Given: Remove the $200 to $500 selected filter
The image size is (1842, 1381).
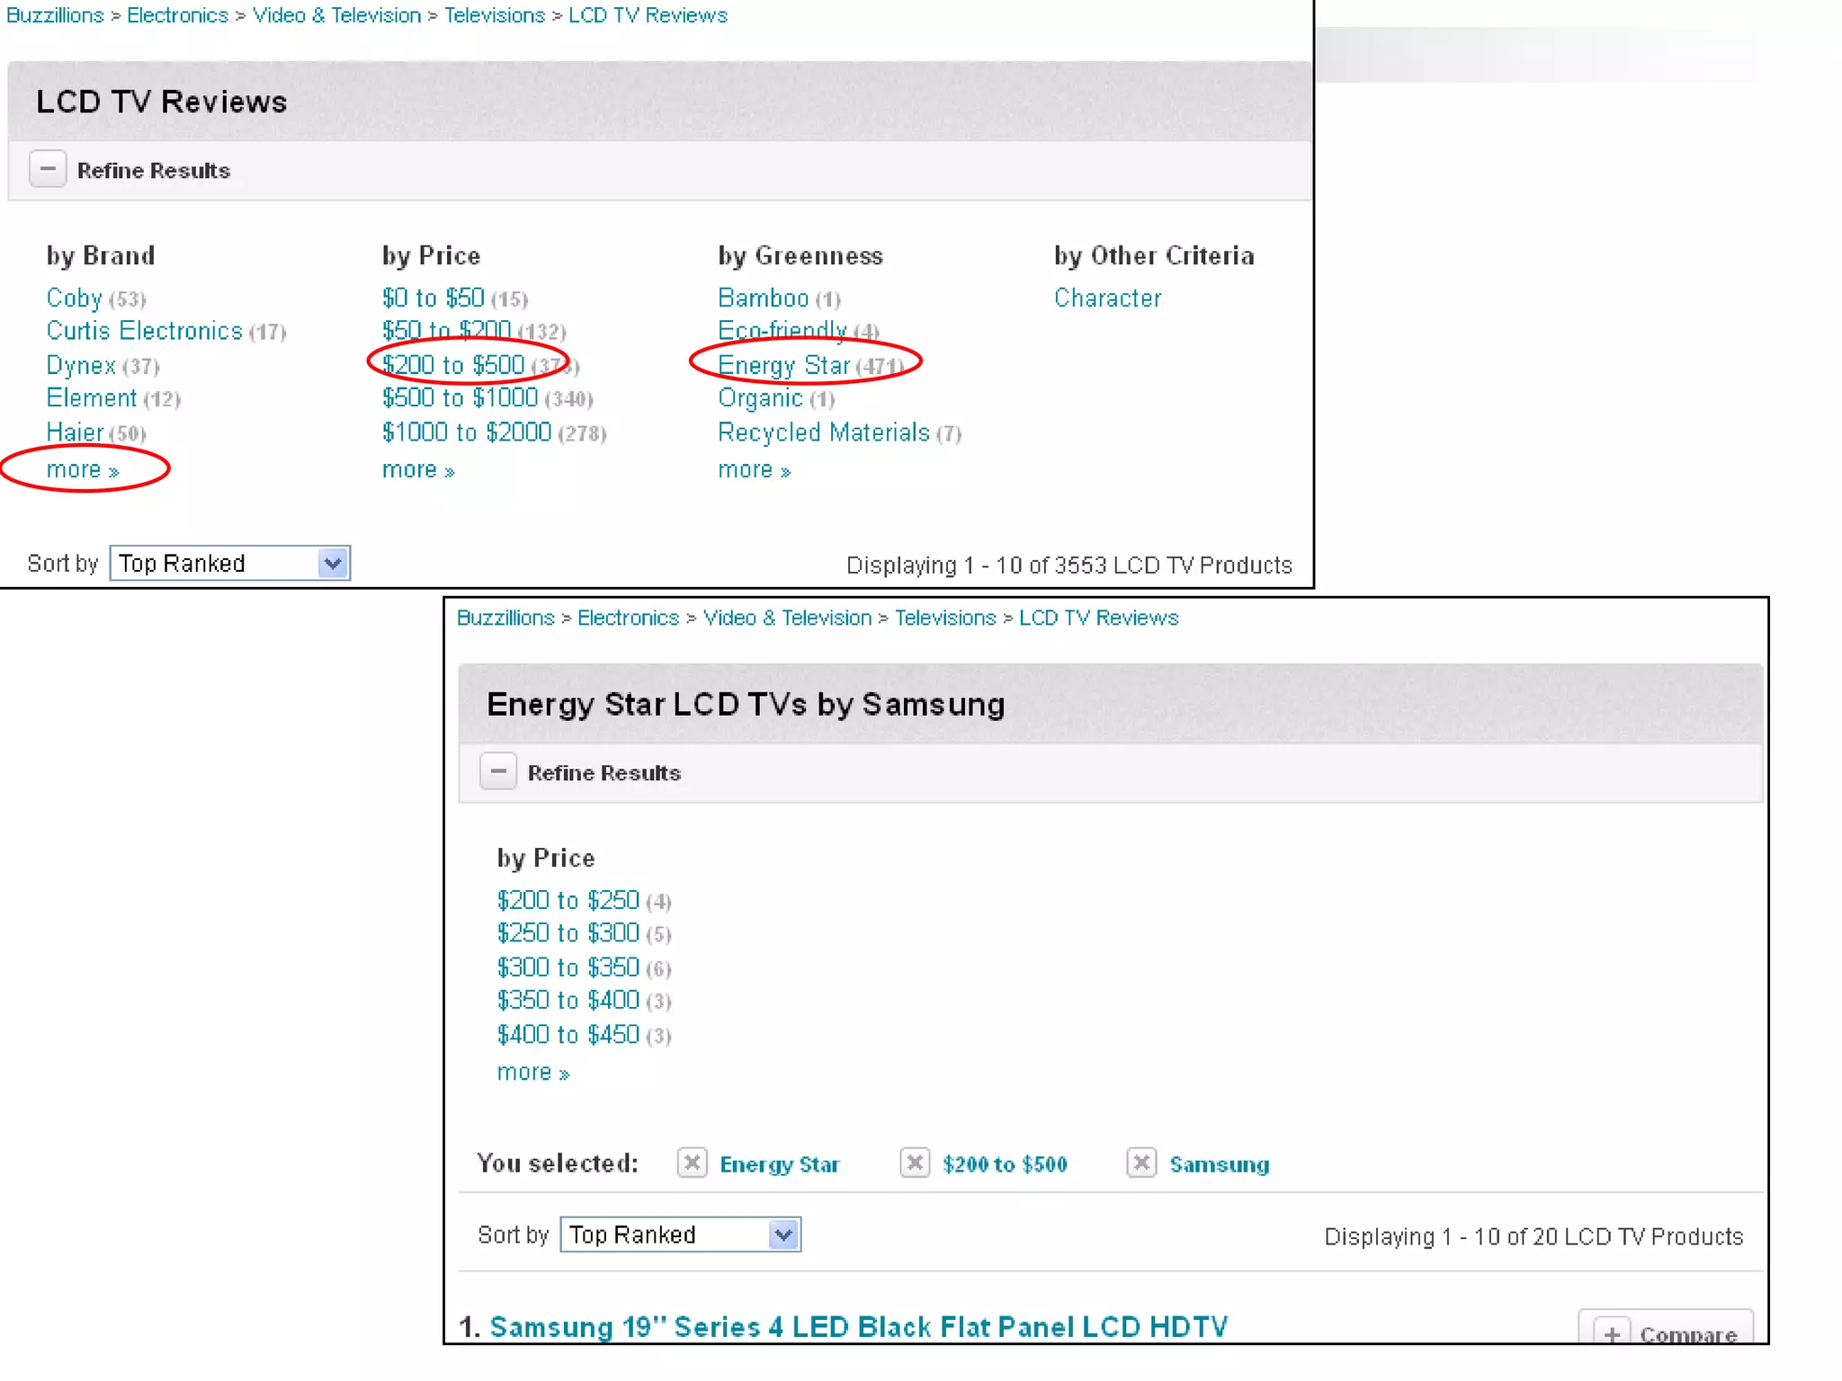Looking at the screenshot, I should point(915,1163).
